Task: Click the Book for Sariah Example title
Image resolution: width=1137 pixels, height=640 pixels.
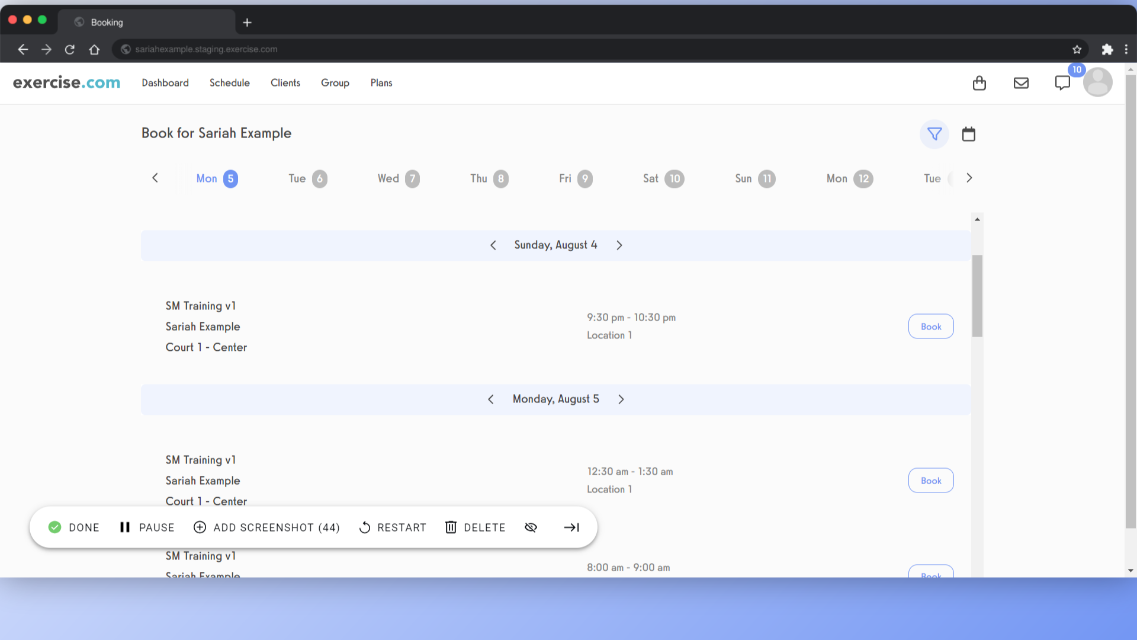Action: (216, 133)
